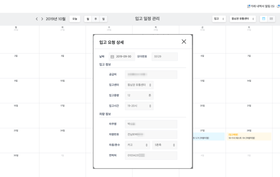Screen dimensions: 280x177
Task: Click the 23일 date cell label
Action: click(16, 130)
